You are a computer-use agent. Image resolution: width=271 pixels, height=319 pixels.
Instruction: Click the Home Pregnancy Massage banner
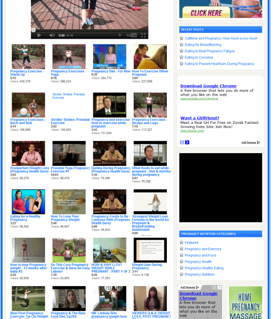245,303
